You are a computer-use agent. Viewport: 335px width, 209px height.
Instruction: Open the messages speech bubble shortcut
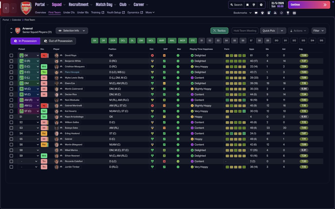[256, 13]
